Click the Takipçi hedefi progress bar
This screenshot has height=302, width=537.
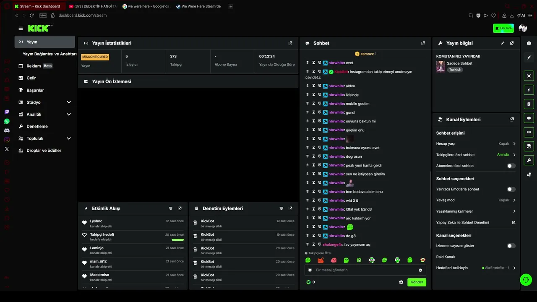[178, 240]
